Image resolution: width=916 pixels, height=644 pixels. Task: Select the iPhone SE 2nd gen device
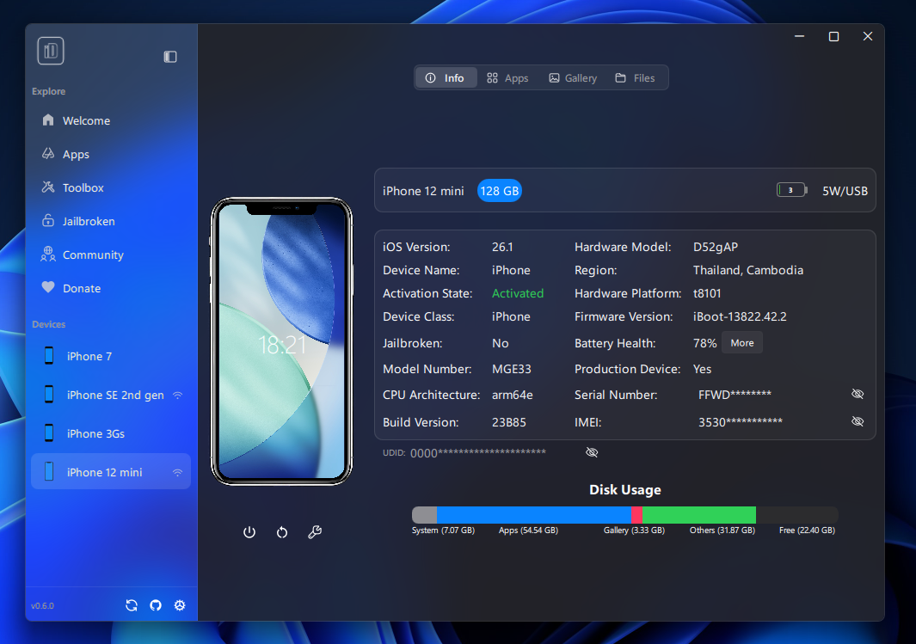tap(110, 395)
